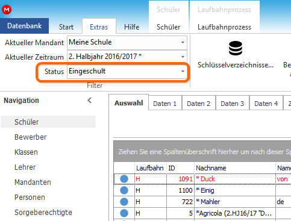Open the Aktueller Mandant dropdown arrow

pyautogui.click(x=183, y=43)
